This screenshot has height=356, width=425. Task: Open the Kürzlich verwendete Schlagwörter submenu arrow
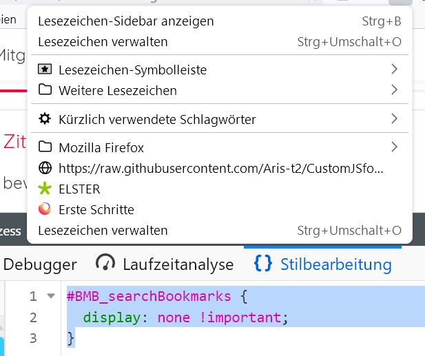[394, 118]
